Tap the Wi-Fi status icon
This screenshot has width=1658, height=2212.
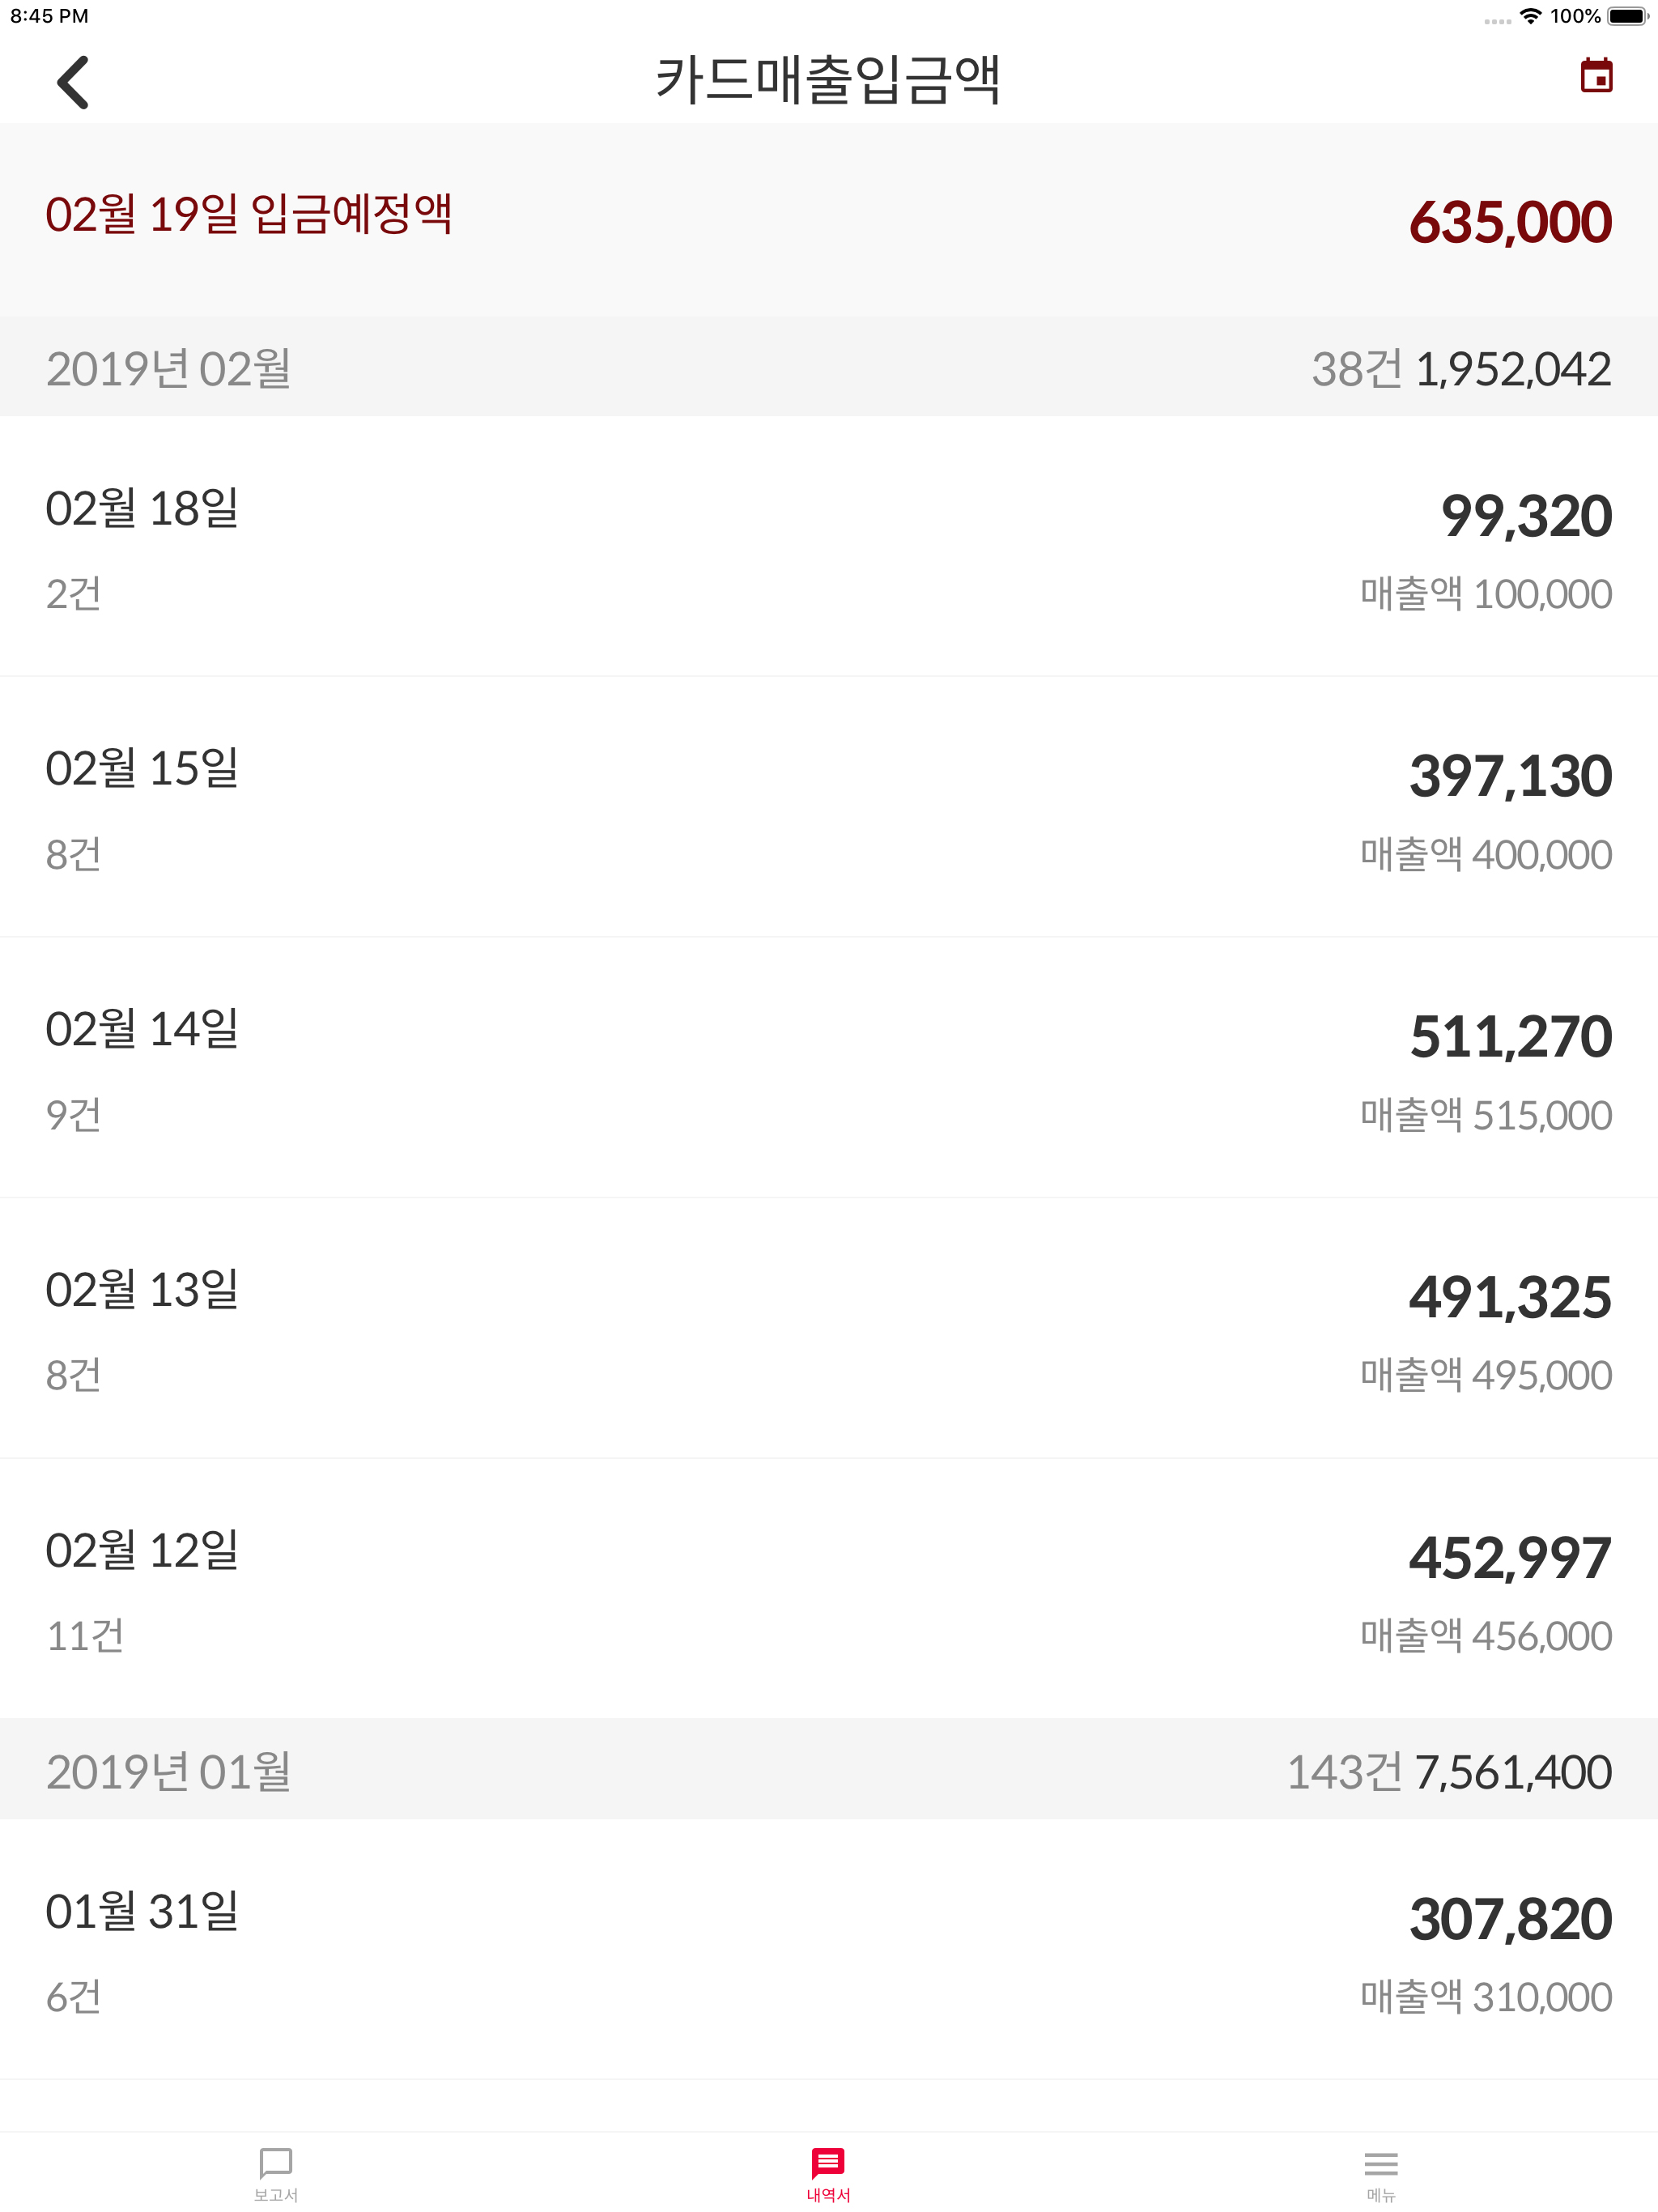(x=1530, y=16)
